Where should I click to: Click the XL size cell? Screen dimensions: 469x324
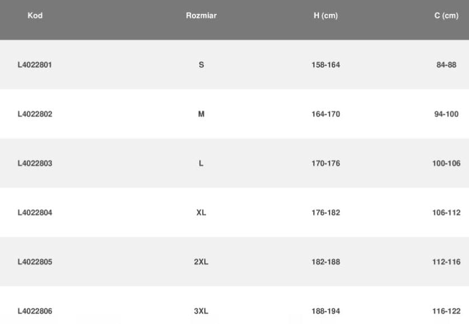point(201,213)
